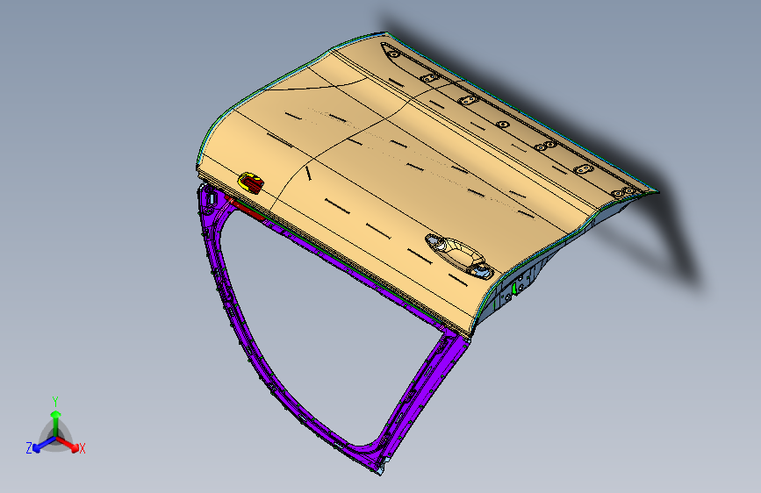This screenshot has height=493, width=761.
Task: Click the green Y axis of the orientation triad
Action: [56, 423]
